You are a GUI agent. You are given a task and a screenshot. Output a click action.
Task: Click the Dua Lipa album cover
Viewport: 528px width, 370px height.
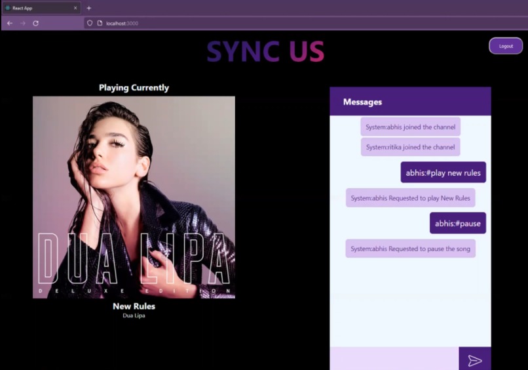(134, 197)
